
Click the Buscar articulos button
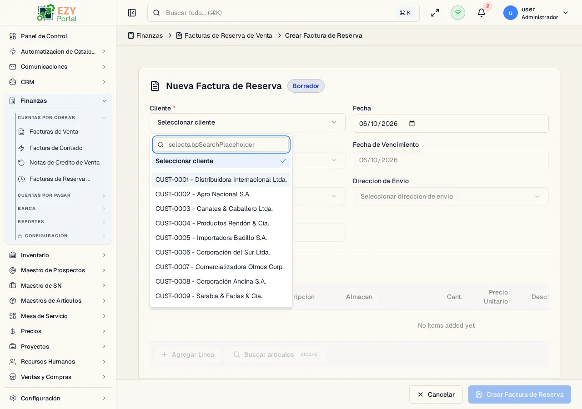[276, 354]
